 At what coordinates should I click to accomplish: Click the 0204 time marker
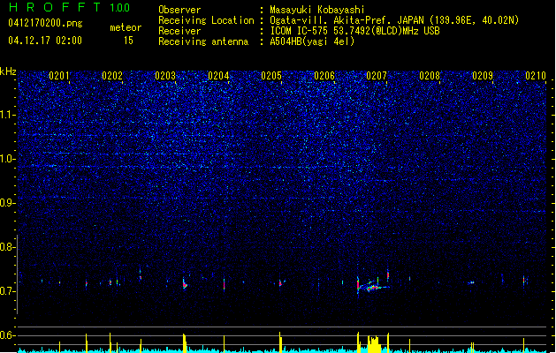218,76
